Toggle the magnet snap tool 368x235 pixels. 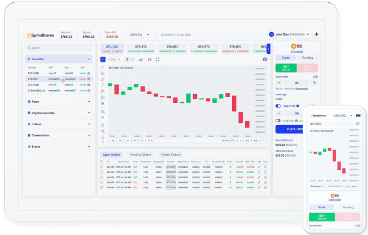point(102,126)
